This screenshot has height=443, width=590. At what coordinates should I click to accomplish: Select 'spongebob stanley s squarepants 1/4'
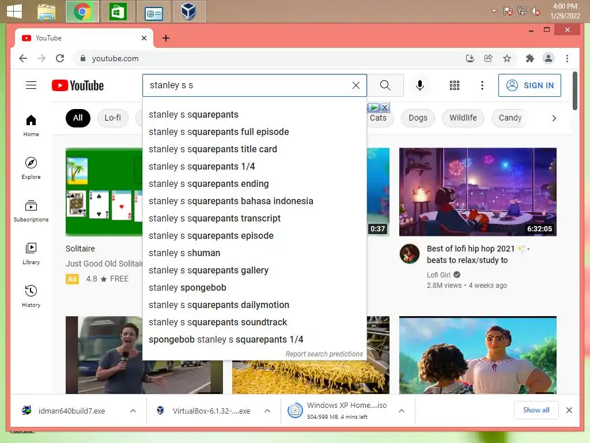click(x=254, y=340)
